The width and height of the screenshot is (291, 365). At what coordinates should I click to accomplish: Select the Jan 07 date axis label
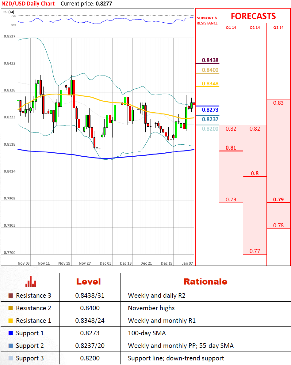(187, 263)
